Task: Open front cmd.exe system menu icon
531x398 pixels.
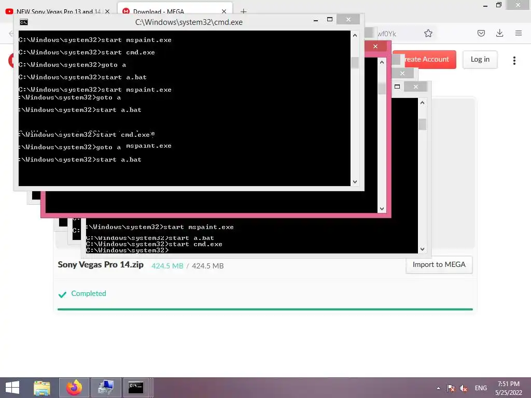Action: click(x=24, y=22)
